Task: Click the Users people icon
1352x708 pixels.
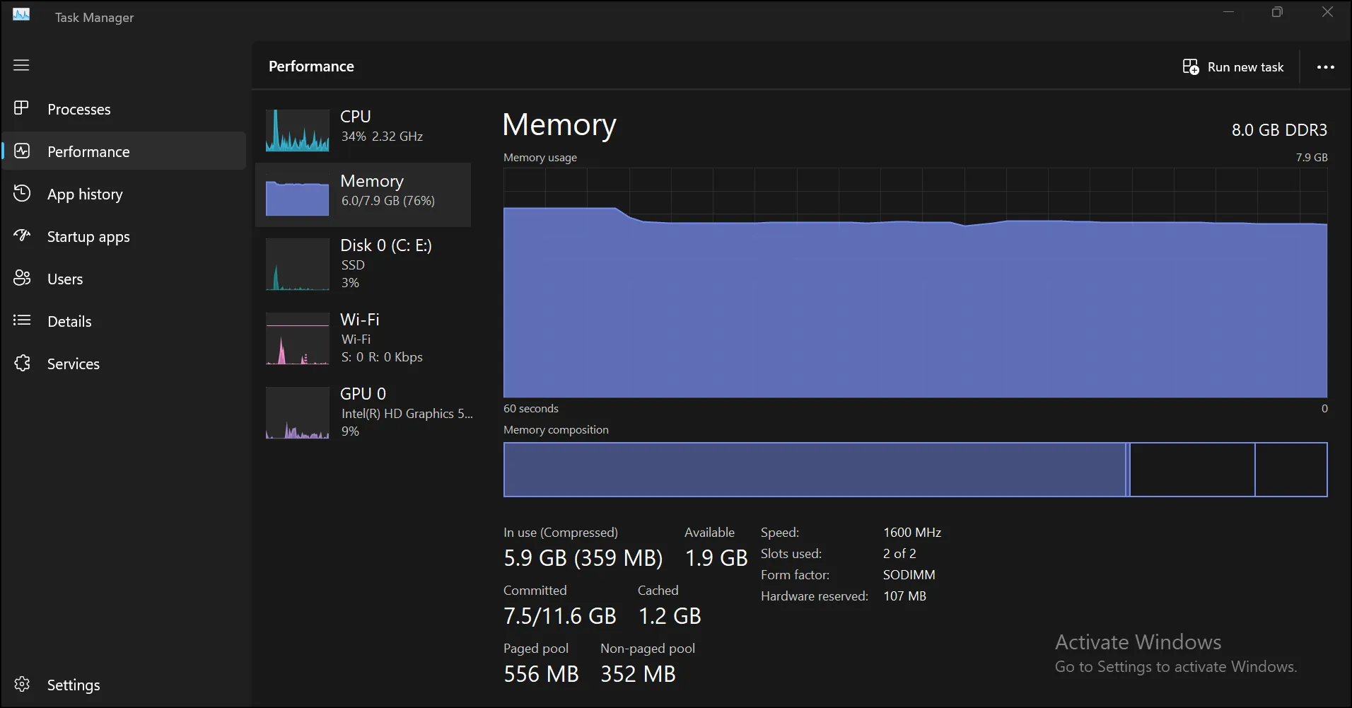Action: (x=22, y=278)
